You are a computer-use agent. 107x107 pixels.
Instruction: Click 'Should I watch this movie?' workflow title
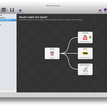coord(33,17)
